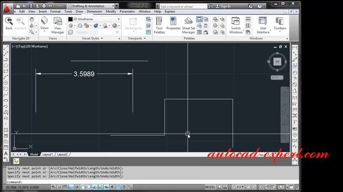Choose the Orbit tool in Navigate 2D
Screen dimensions: 343x192
click(32, 26)
